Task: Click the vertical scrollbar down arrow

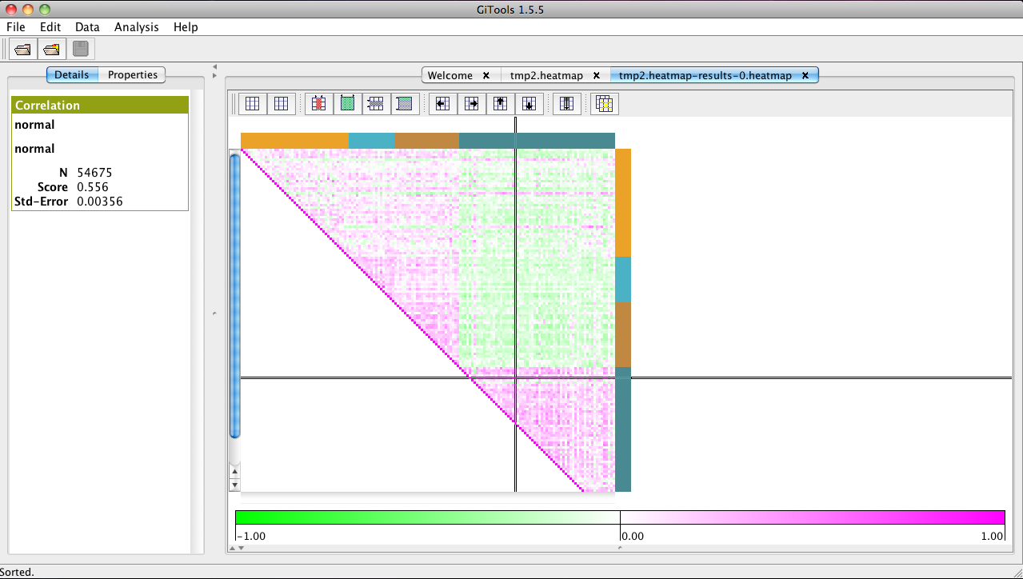Action: tap(235, 485)
